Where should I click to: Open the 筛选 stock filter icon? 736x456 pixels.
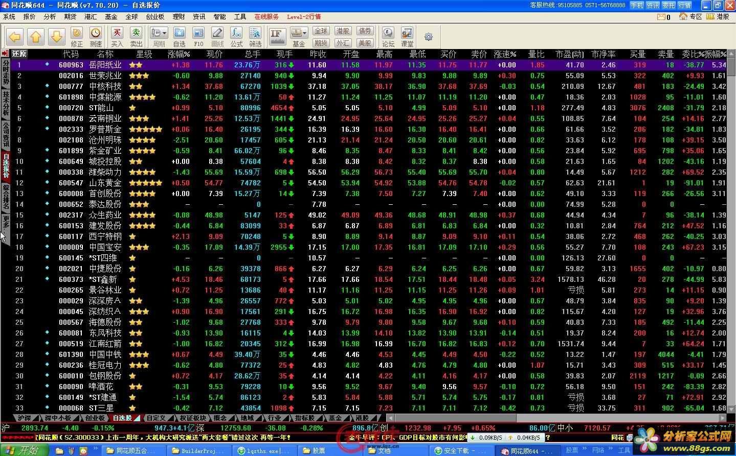point(255,37)
